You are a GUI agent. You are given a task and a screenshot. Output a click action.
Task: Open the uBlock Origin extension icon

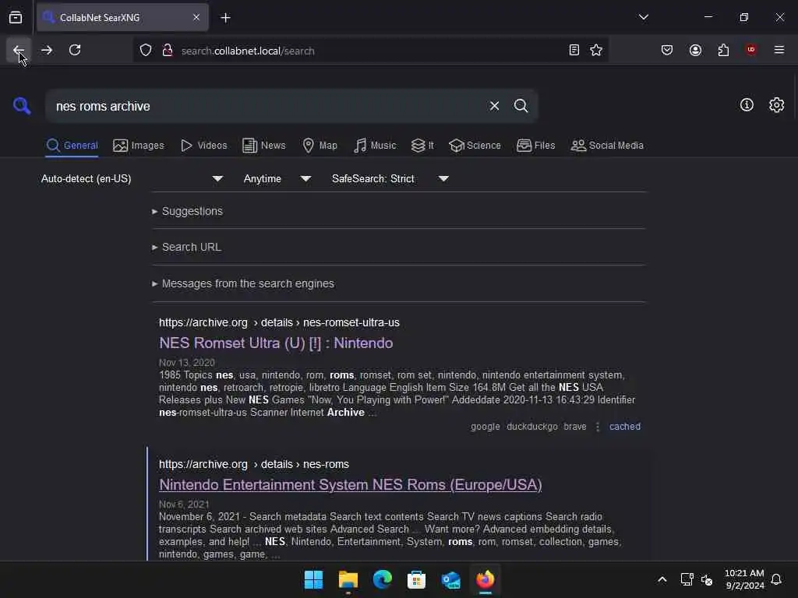point(750,50)
